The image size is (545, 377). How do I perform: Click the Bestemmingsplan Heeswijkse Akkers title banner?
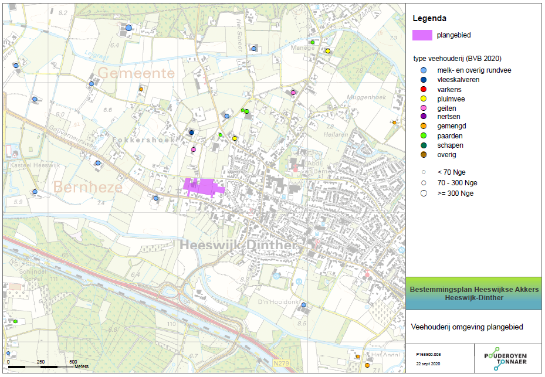click(x=474, y=294)
